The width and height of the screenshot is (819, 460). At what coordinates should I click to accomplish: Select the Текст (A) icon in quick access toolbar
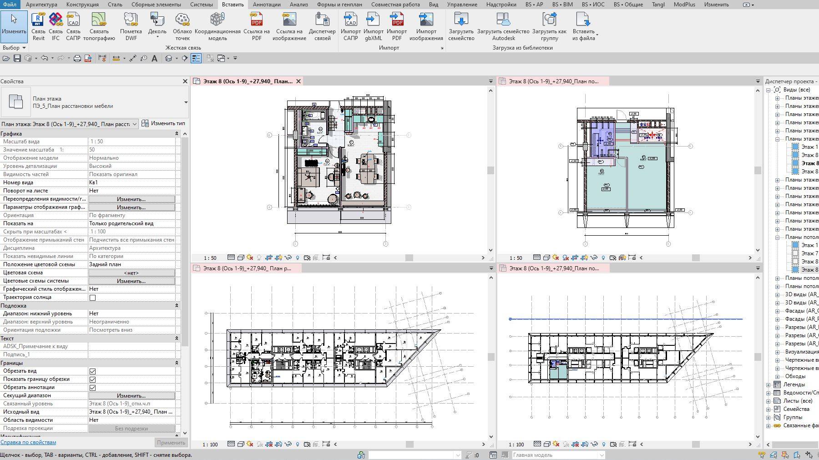[x=155, y=58]
